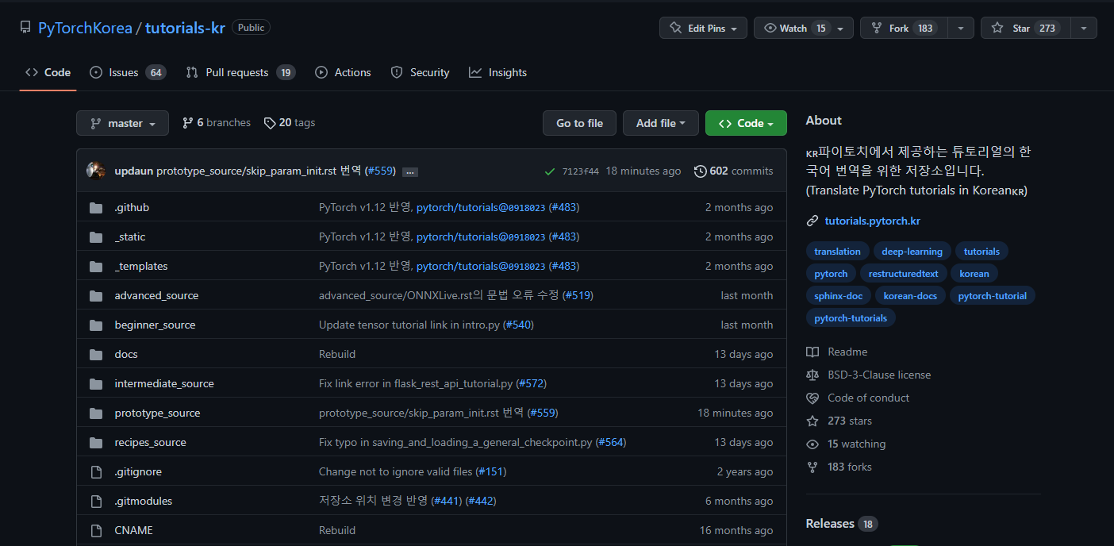Viewport: 1114px width, 546px height.
Task: View the 602 commits history
Action: tap(733, 171)
